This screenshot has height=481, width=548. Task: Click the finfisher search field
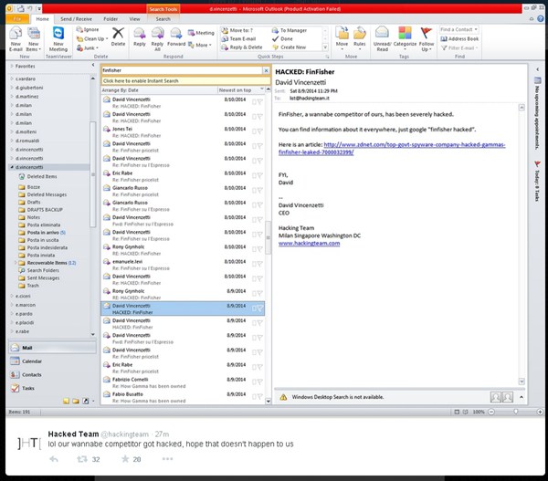click(x=182, y=70)
